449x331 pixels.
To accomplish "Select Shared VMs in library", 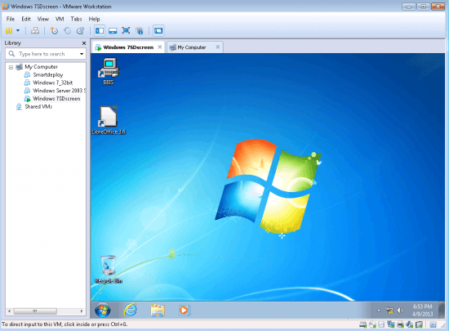I will [x=38, y=106].
